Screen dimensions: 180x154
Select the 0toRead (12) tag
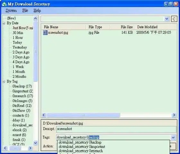[22, 106]
